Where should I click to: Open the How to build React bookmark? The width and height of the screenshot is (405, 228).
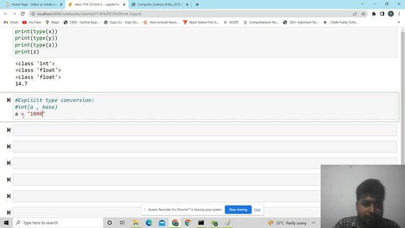(161, 22)
